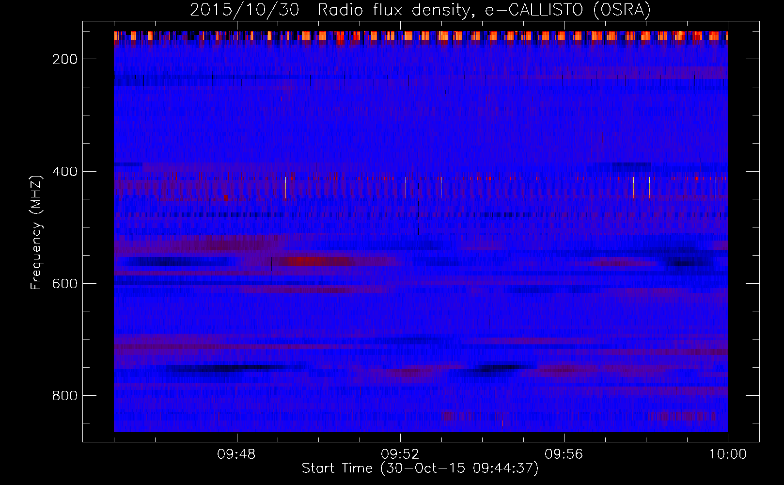
Task: Click the plot title 'Radio flux density, e-CALLISTO (OSRA)'
Action: [484, 10]
